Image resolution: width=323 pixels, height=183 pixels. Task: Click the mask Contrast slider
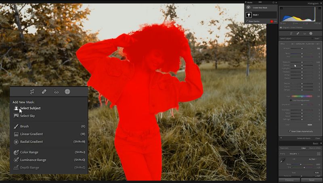pos(302,65)
